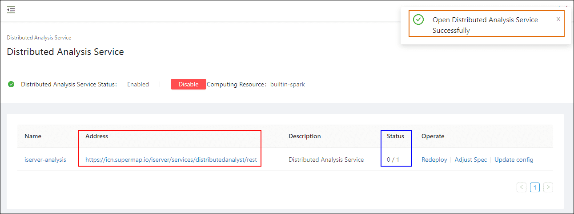
Task: Open the iserver-analysis service link
Action: pyautogui.click(x=45, y=160)
